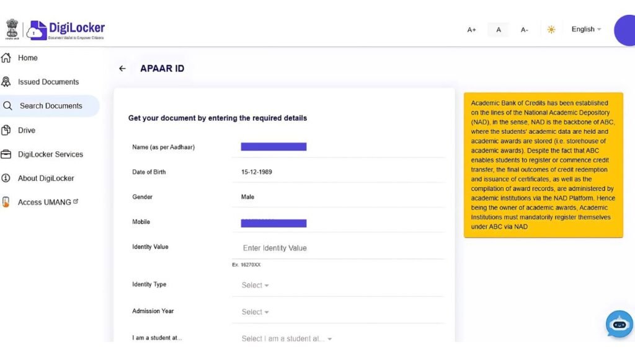The height and width of the screenshot is (357, 635).
Task: Click the DigiLocker Services card icon
Action: 6,154
